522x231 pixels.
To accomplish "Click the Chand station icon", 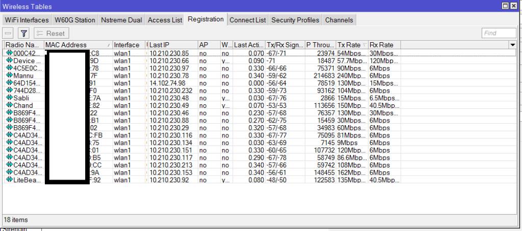I will (9, 105).
